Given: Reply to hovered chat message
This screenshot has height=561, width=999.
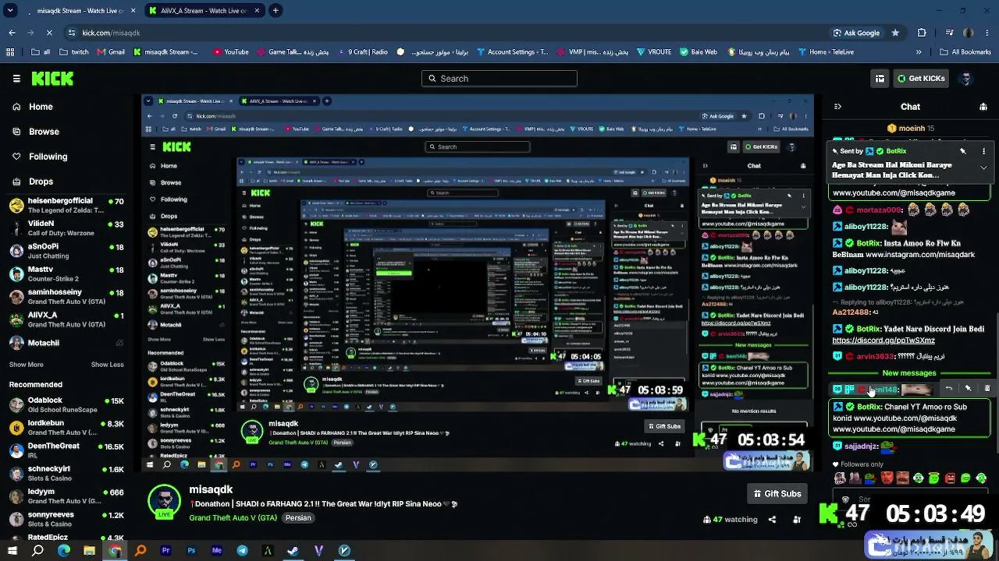Looking at the screenshot, I should [949, 389].
